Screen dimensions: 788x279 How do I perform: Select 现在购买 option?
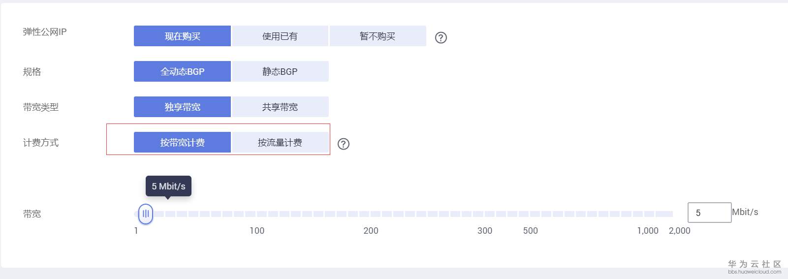tap(182, 36)
